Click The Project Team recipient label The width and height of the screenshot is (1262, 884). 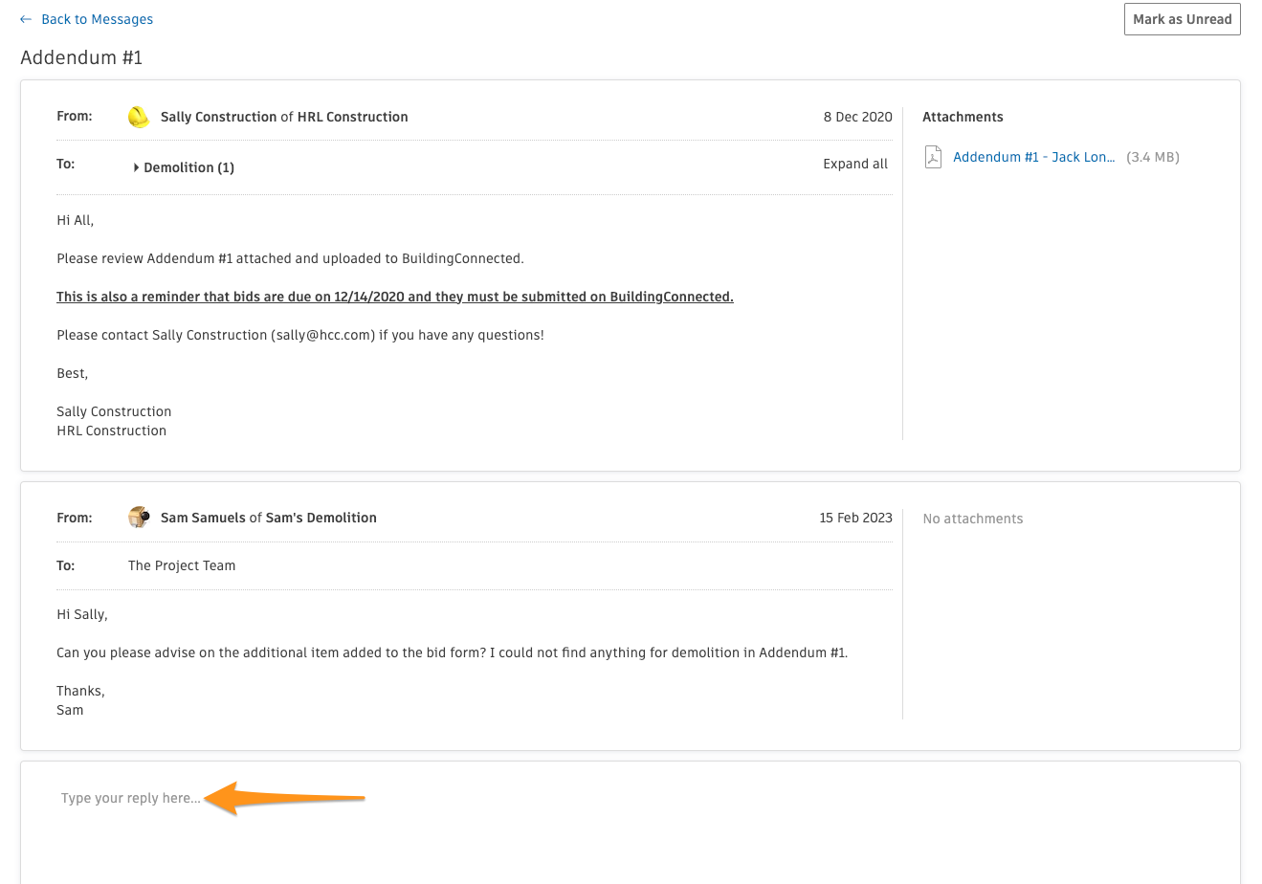click(x=181, y=565)
